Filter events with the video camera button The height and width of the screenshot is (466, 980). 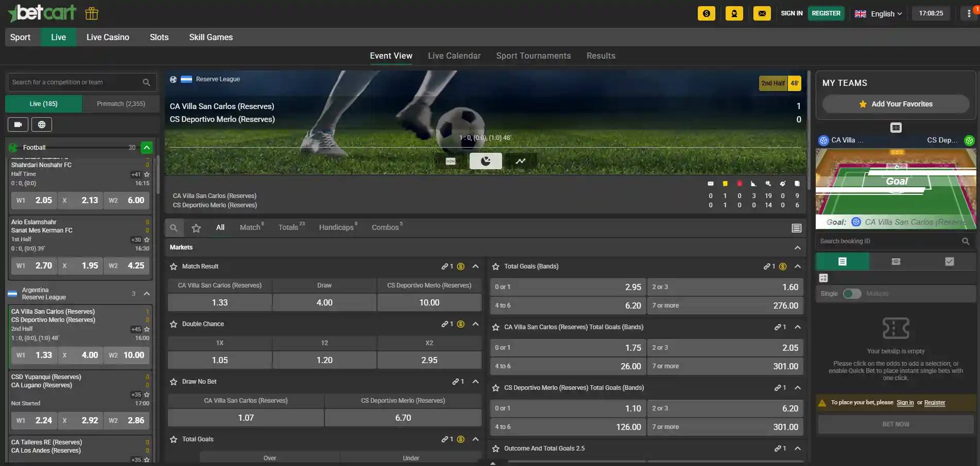18,124
